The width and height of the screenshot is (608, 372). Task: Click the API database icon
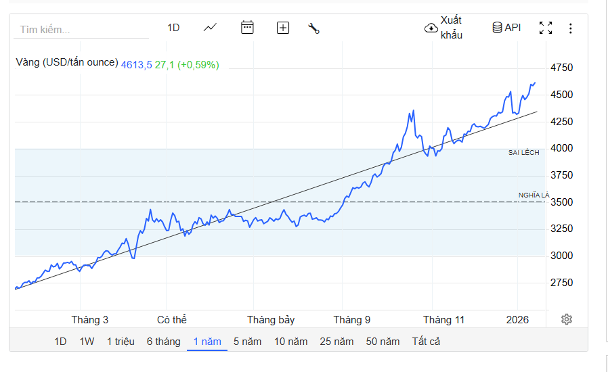point(497,28)
